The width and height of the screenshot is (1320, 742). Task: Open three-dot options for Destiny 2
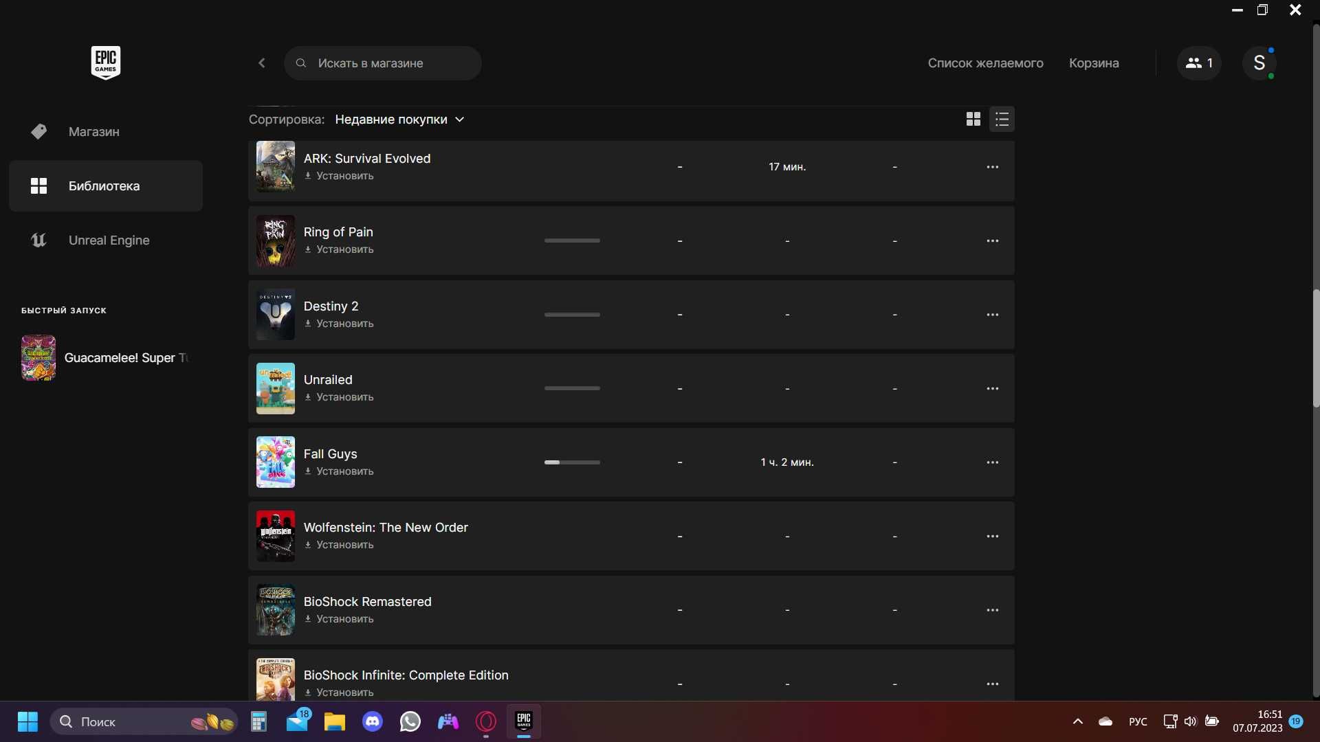coord(993,315)
